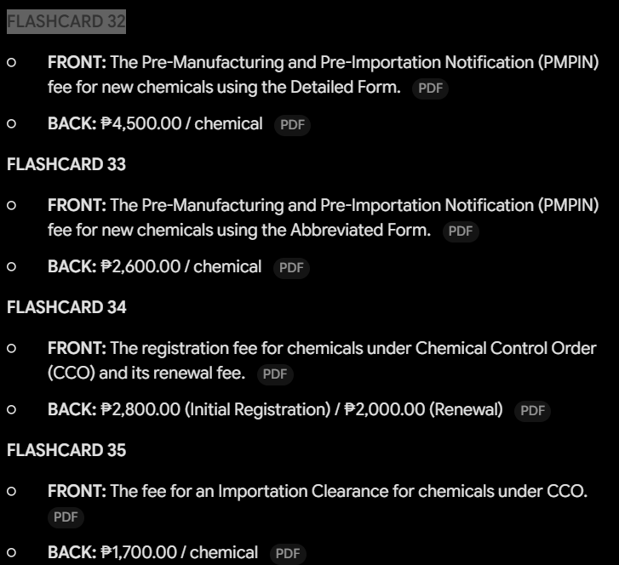Open PDF citation below Importation Clearance question
Screen dimensions: 619x565
(x=66, y=517)
